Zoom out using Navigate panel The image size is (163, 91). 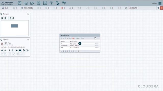pos(5,18)
